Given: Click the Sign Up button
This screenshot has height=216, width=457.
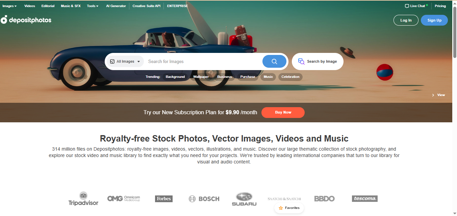Looking at the screenshot, I should 434,20.
